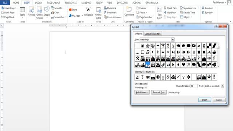The height and width of the screenshot is (131, 233).
Task: Insert a Hyperlink
Action: (110, 8)
